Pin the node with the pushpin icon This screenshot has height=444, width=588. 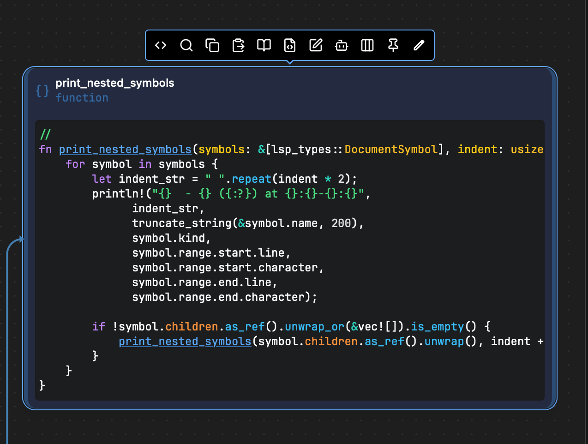(x=393, y=45)
